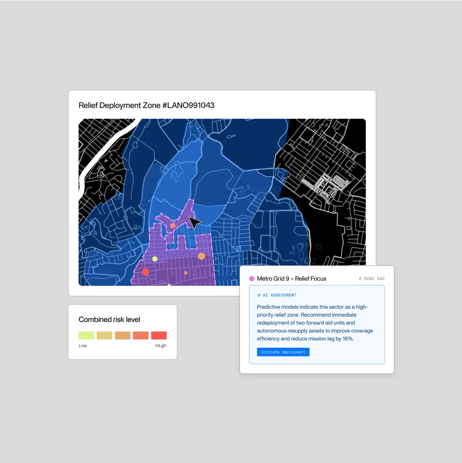
Task: Select the pink dot beside Metro Grid 9
Action: pyautogui.click(x=252, y=278)
